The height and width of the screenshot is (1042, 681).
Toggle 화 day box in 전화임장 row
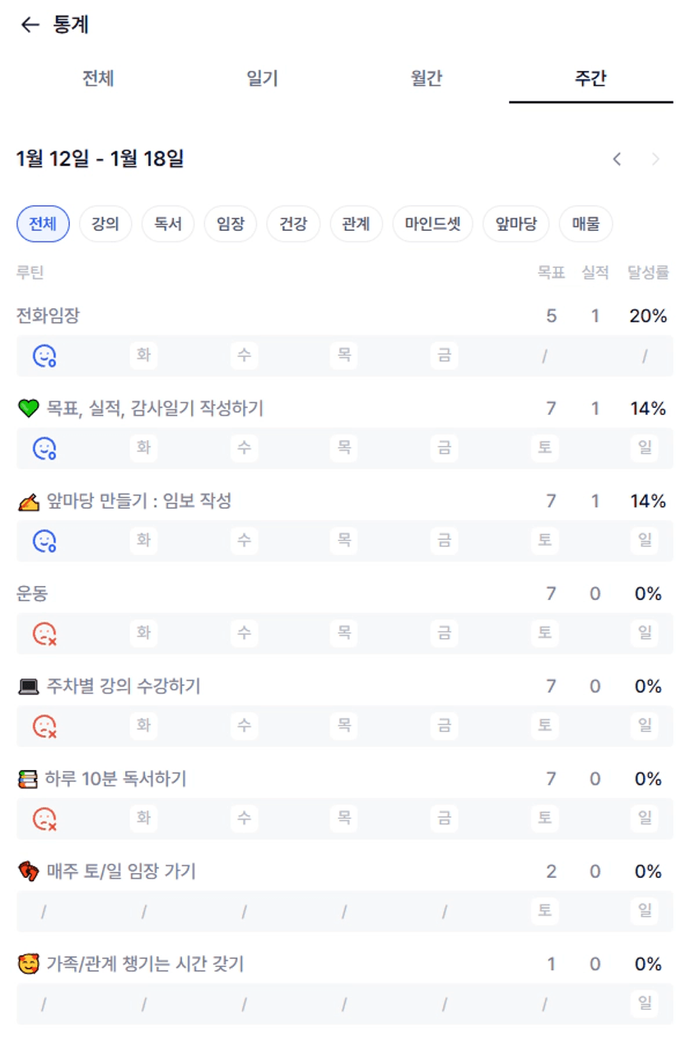coord(144,356)
